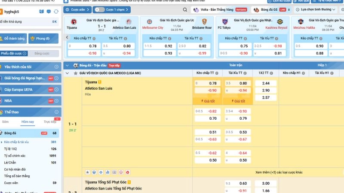Switch to the Sớm tab
344x193 pixels.
click(5, 122)
